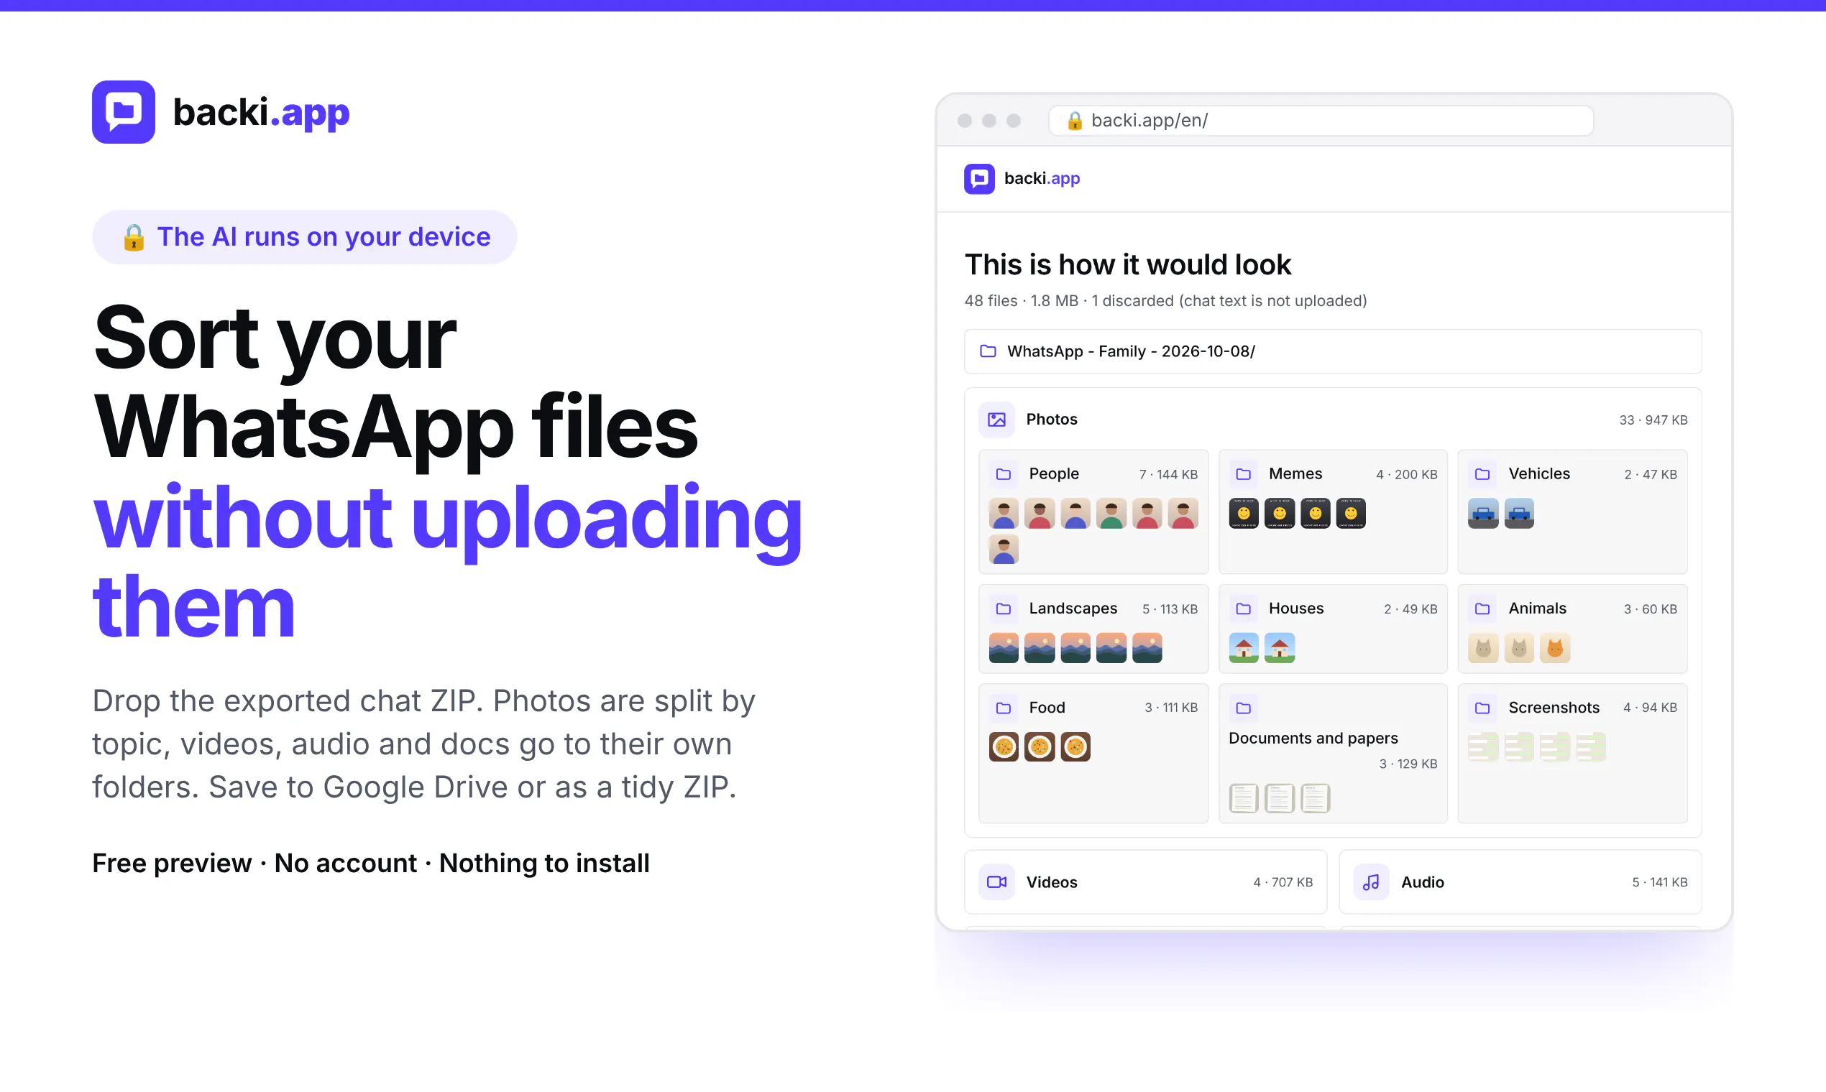Viewport: 1826px width, 1092px height.
Task: Click the orange cat thumbnail in Animals
Action: point(1555,648)
